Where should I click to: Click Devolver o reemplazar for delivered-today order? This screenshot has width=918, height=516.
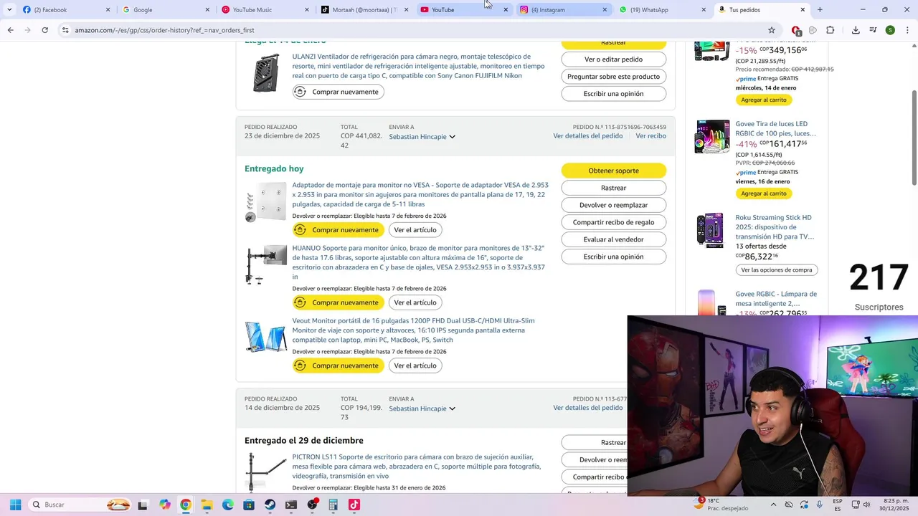click(613, 205)
